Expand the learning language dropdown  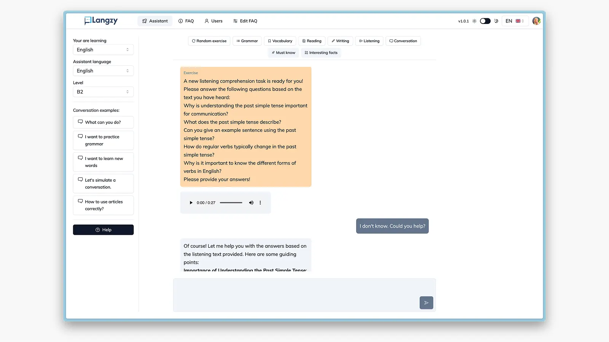click(103, 50)
